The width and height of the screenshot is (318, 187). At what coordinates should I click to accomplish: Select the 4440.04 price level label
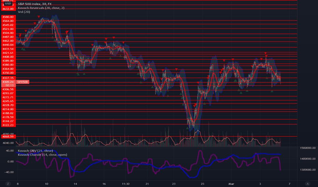(x=8, y=45)
